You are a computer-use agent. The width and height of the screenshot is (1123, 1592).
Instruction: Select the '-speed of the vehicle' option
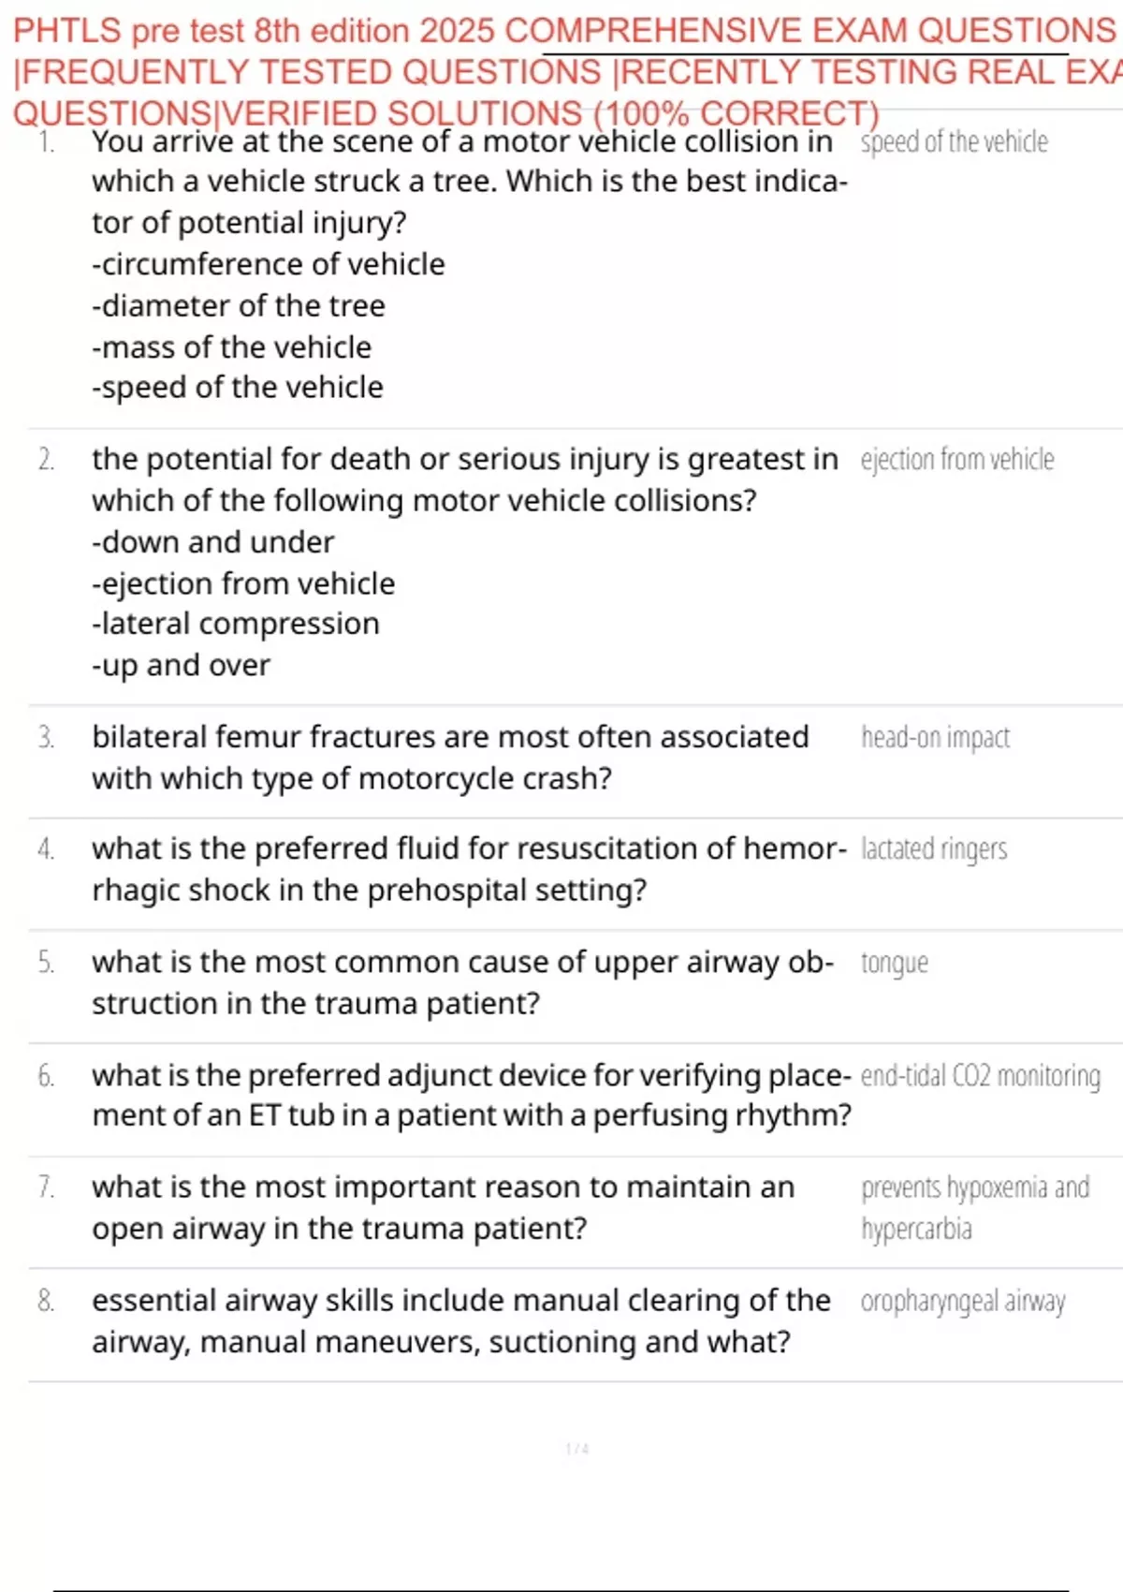tap(238, 388)
